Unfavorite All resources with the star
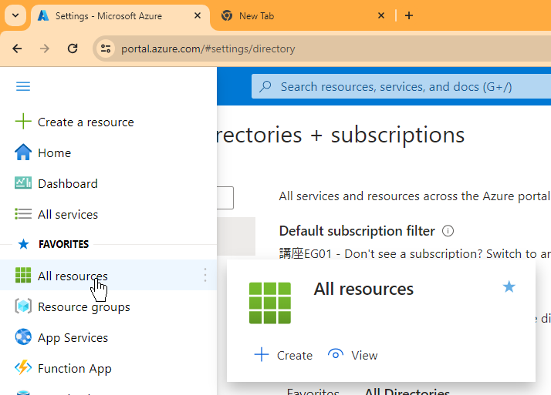The height and width of the screenshot is (395, 551). [509, 286]
